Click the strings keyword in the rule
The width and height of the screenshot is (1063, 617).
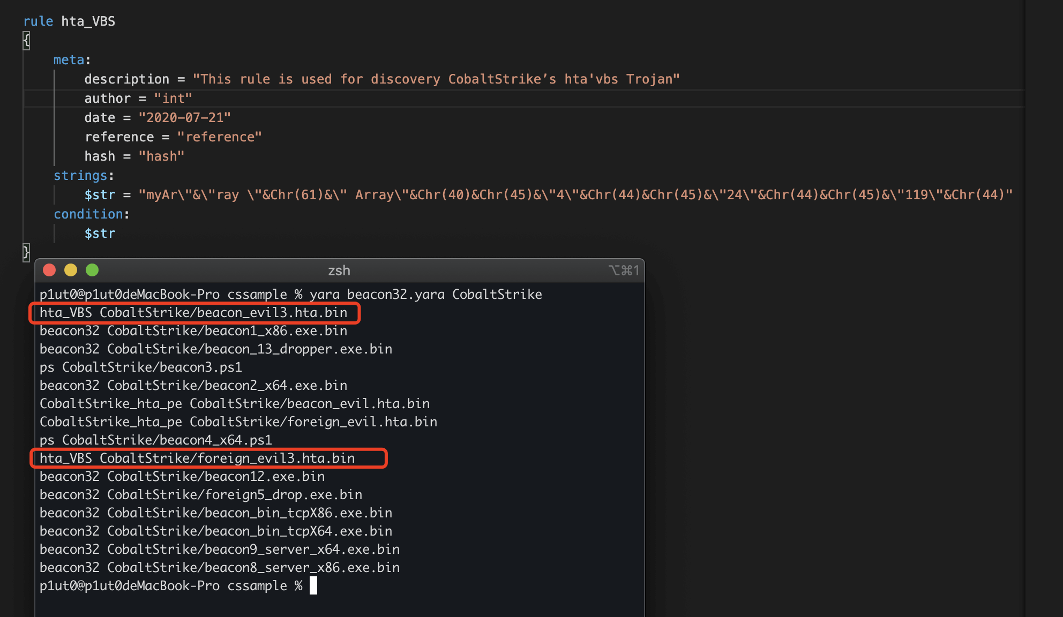pyautogui.click(x=80, y=176)
